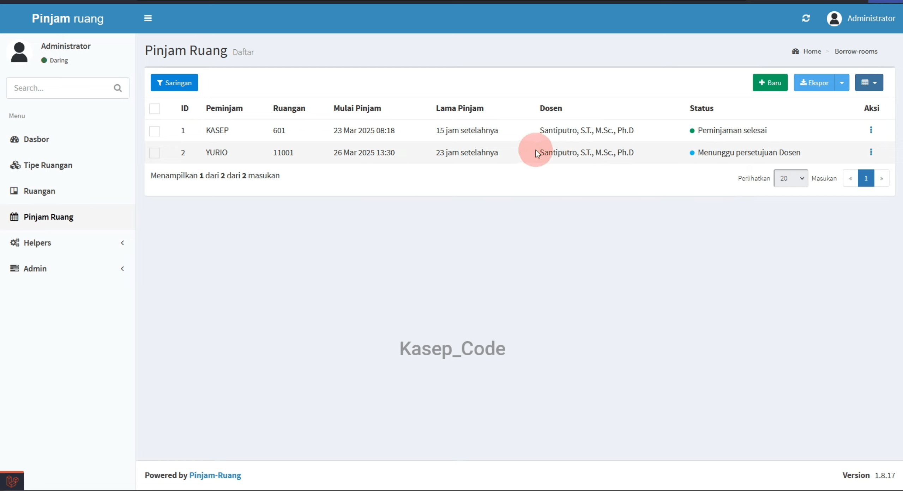Image resolution: width=903 pixels, height=491 pixels.
Task: Click the search magnifier icon in sidebar
Action: click(118, 88)
